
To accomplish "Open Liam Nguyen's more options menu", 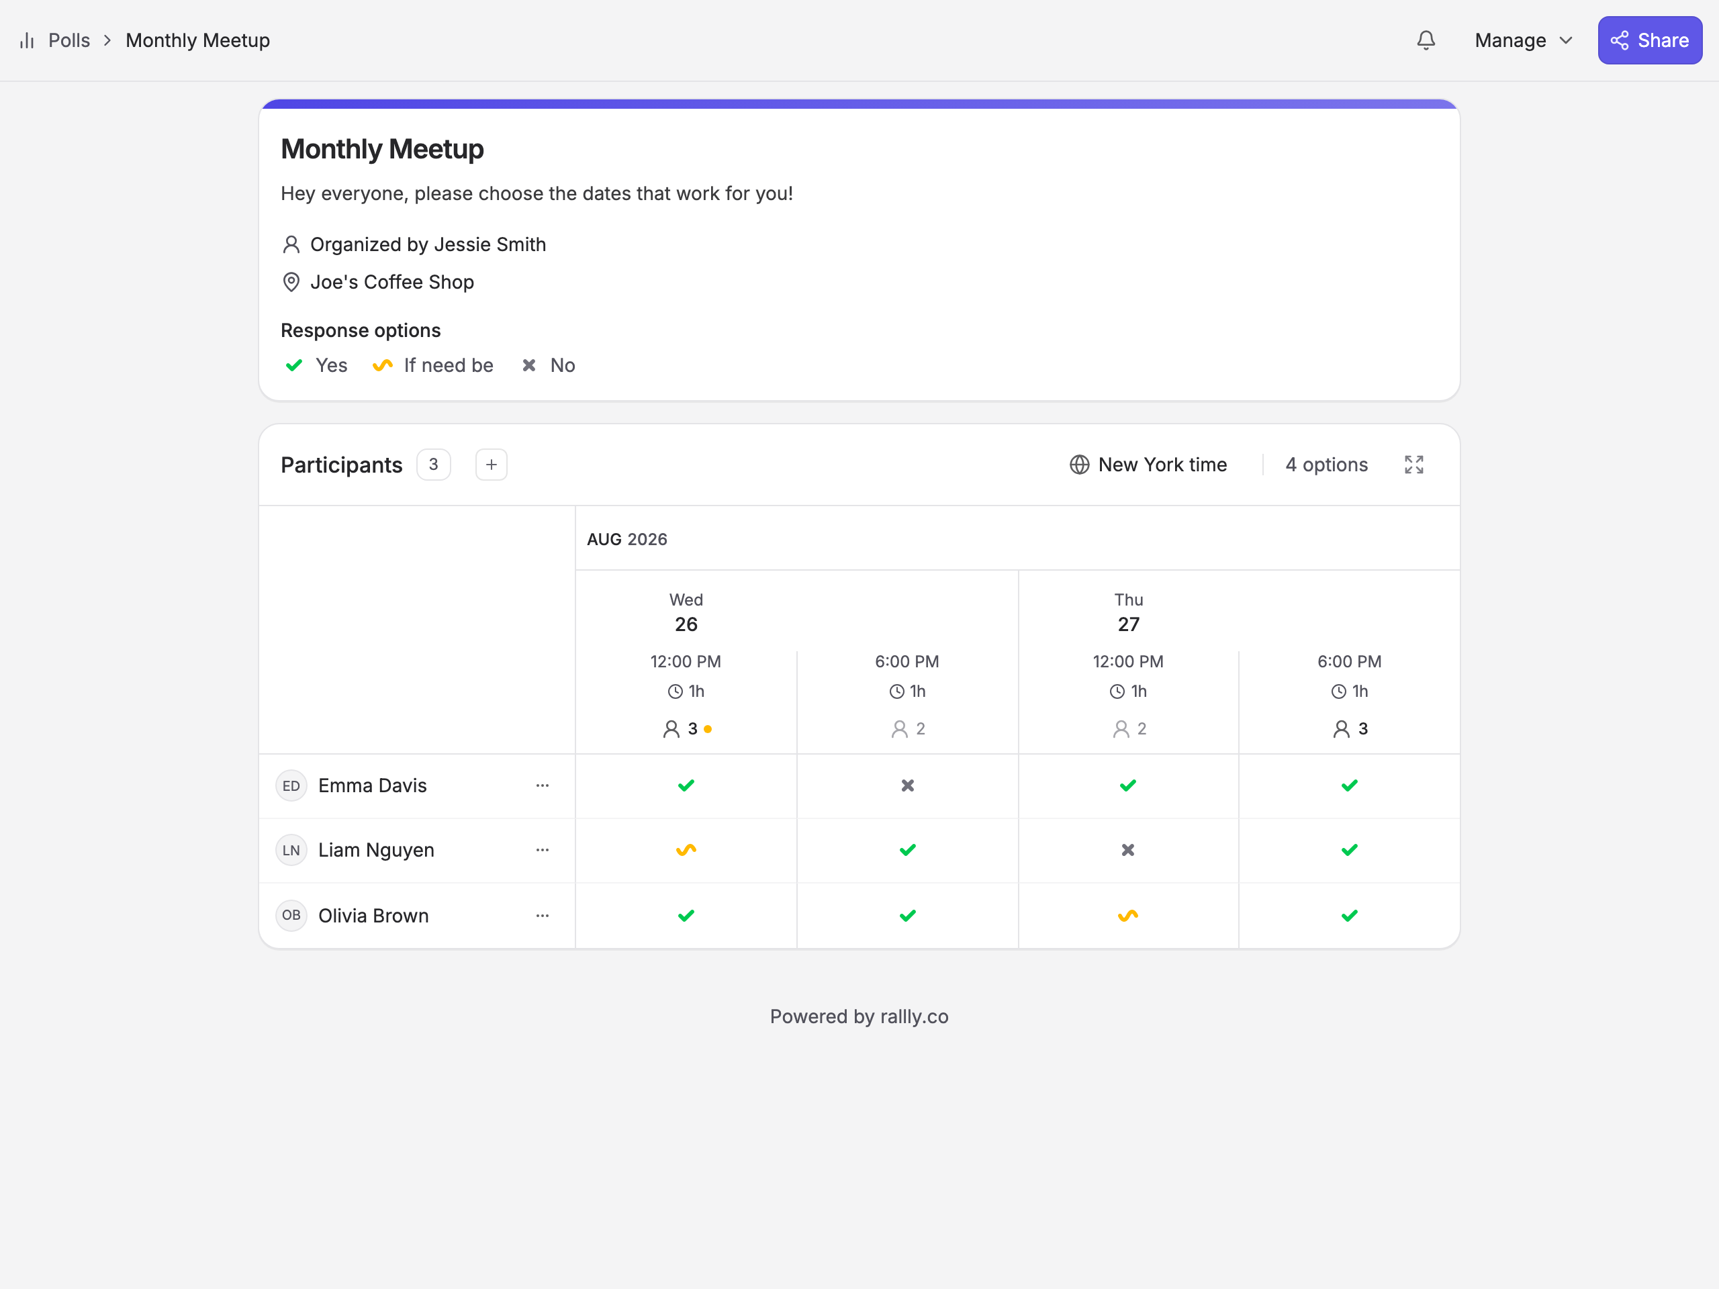I will [543, 850].
